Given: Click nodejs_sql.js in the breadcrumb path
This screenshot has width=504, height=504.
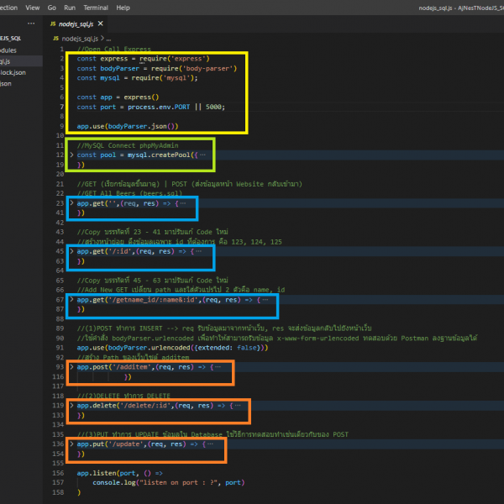Looking at the screenshot, I should click(x=79, y=39).
